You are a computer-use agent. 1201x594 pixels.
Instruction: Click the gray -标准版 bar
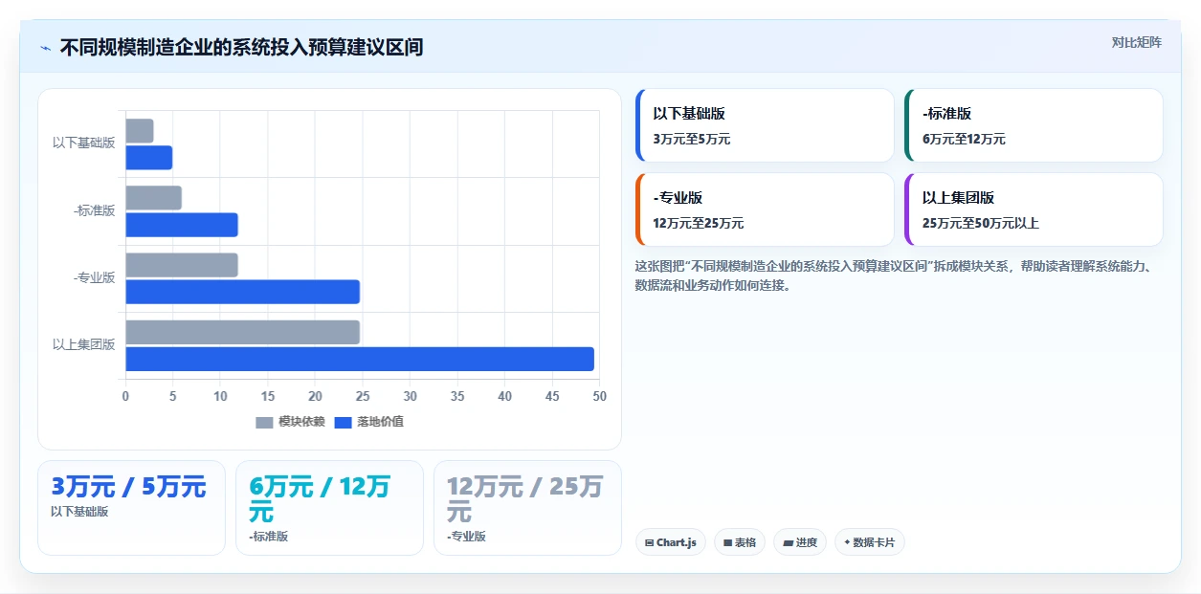click(x=153, y=198)
